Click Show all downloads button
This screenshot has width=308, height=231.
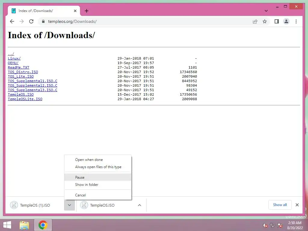point(280,205)
